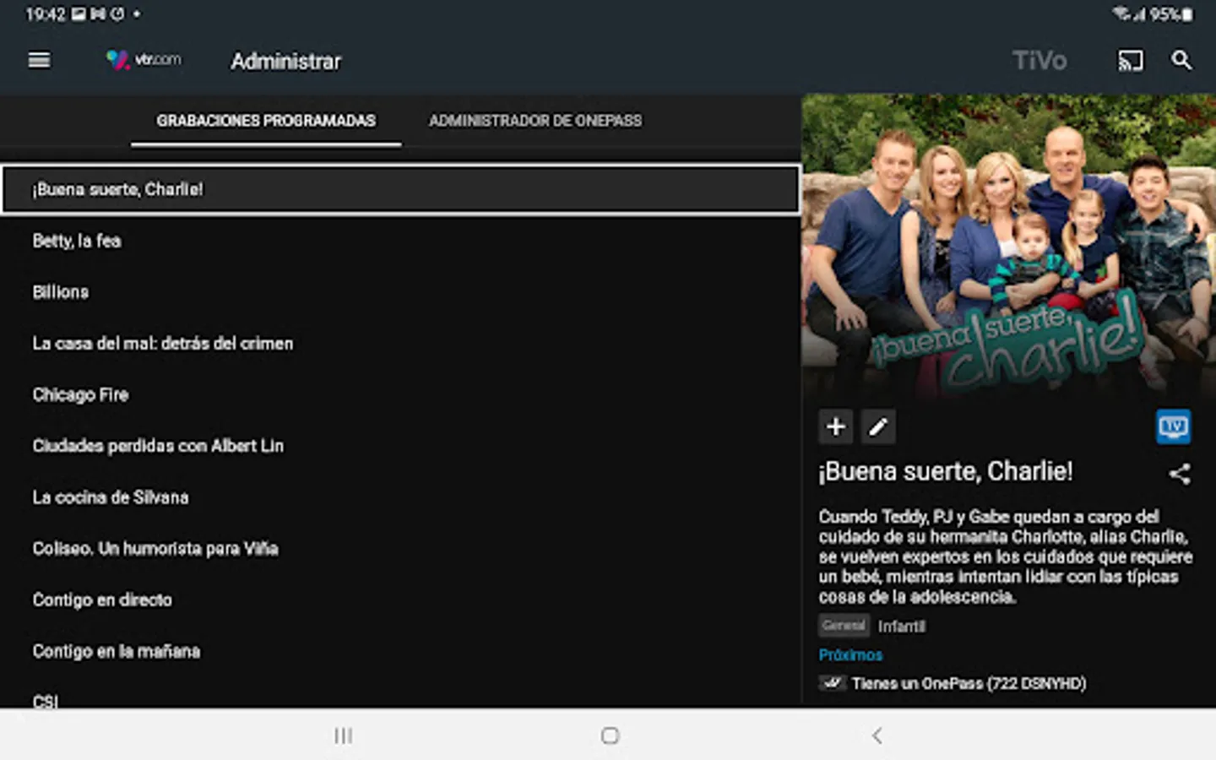Open the search magnifier icon
This screenshot has width=1216, height=760.
(x=1181, y=61)
